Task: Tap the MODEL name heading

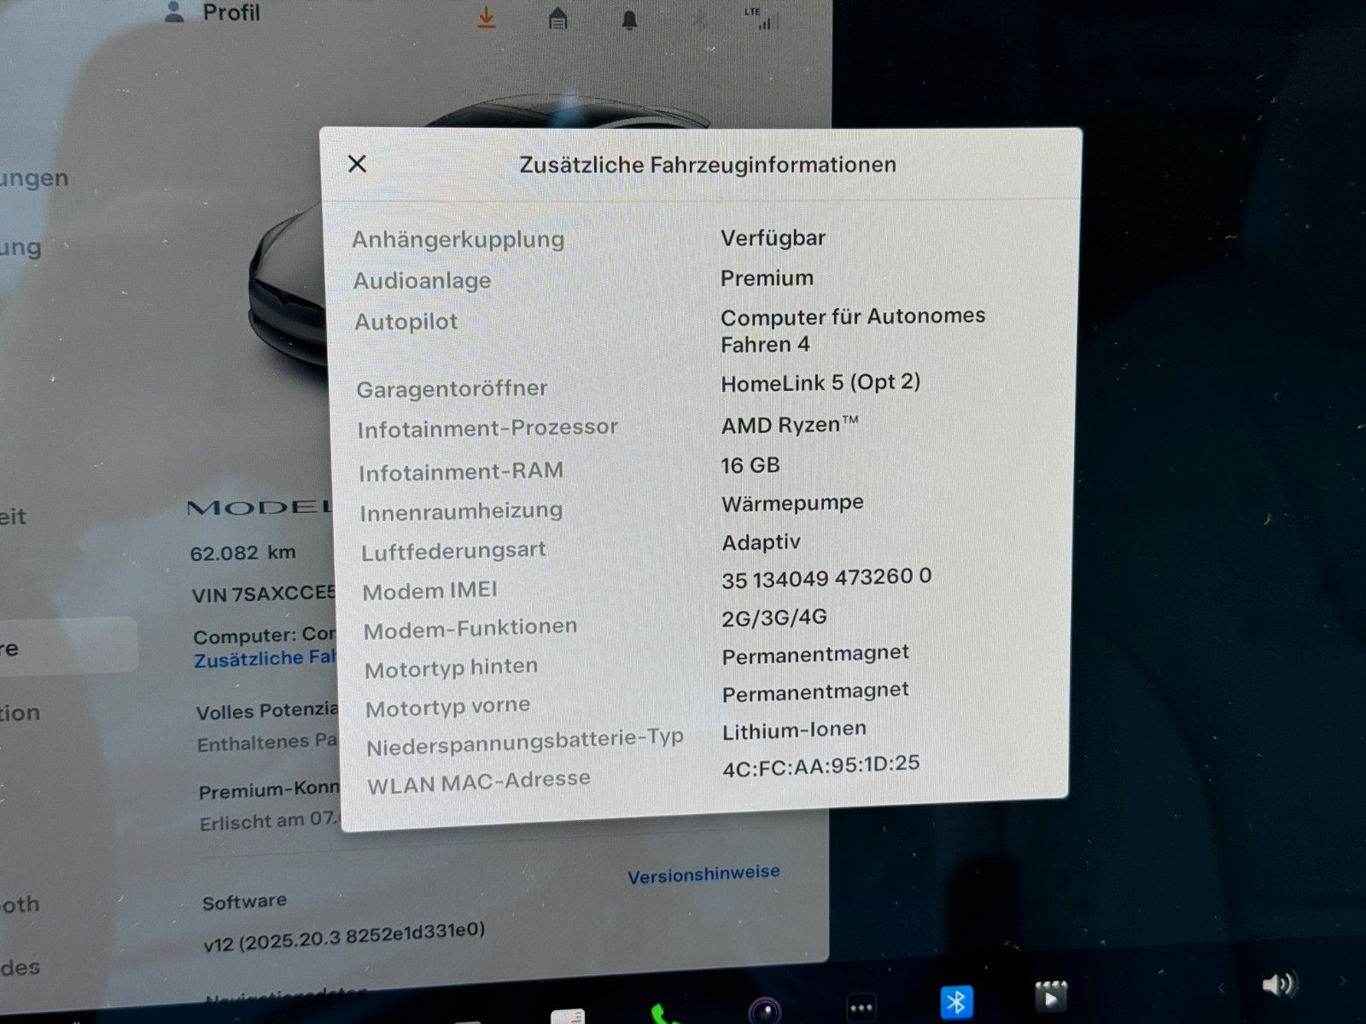Action: tap(260, 508)
